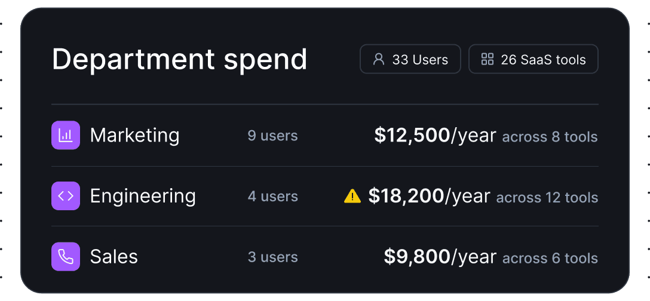The height and width of the screenshot is (301, 650).
Task: Click the across 12 tools label
Action: coord(547,197)
